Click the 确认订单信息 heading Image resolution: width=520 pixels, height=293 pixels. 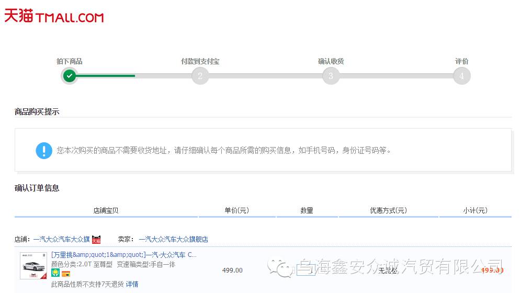pos(37,188)
